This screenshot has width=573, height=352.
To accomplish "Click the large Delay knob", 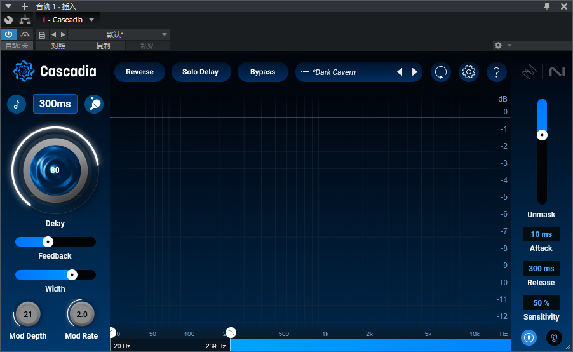I will point(55,170).
